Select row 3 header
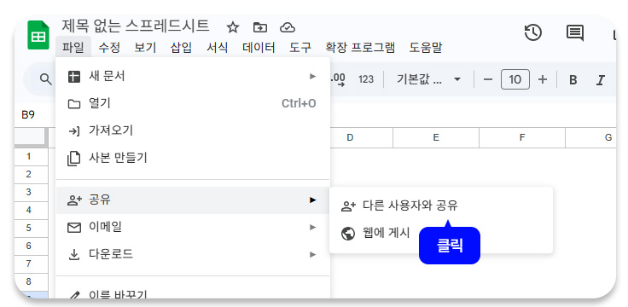Image resolution: width=628 pixels, height=307 pixels. [32, 192]
